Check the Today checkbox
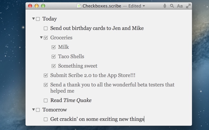Image resolution: width=209 pixels, height=130 pixels. pos(38,19)
